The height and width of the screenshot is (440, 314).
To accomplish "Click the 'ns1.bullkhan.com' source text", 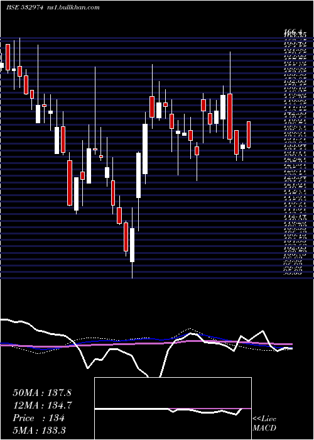I will 72,8.
